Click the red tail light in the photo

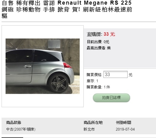click(x=67, y=65)
